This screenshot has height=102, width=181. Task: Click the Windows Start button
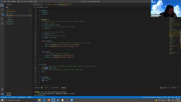point(2,100)
